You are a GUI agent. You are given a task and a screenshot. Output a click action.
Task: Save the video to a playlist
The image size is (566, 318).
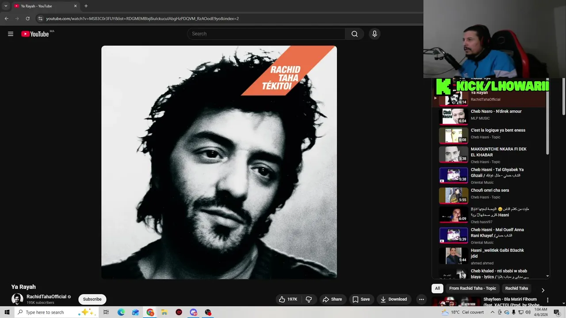tap(361, 299)
